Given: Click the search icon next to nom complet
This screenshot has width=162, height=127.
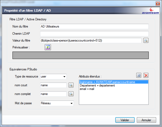Looking at the screenshot, I should (x=71, y=94).
